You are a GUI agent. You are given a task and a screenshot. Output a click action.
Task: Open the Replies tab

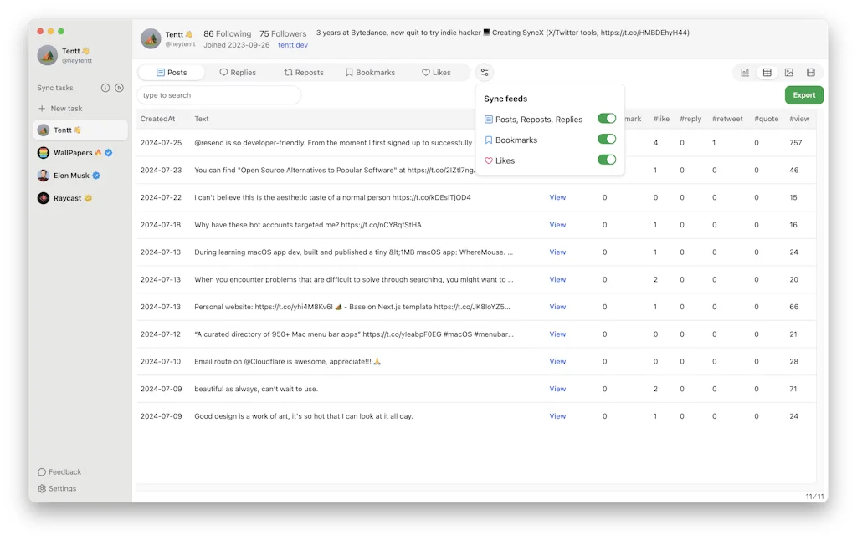pos(239,72)
